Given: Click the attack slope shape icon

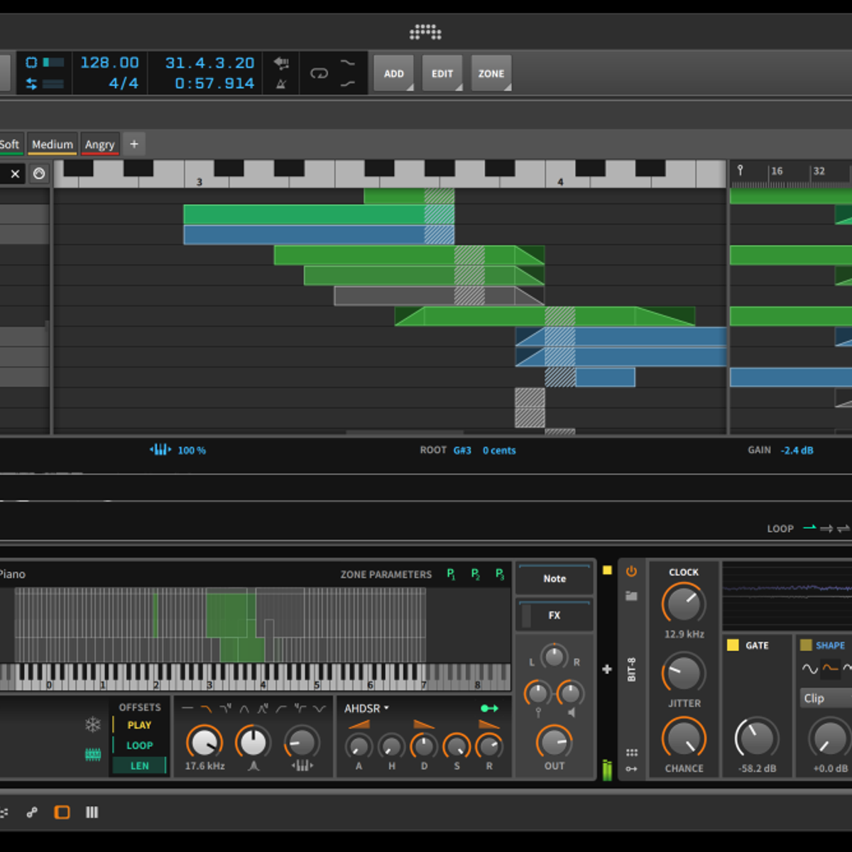Looking at the screenshot, I should pos(359,724).
